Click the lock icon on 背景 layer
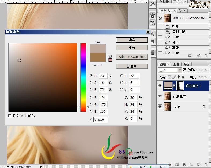 point(204,107)
